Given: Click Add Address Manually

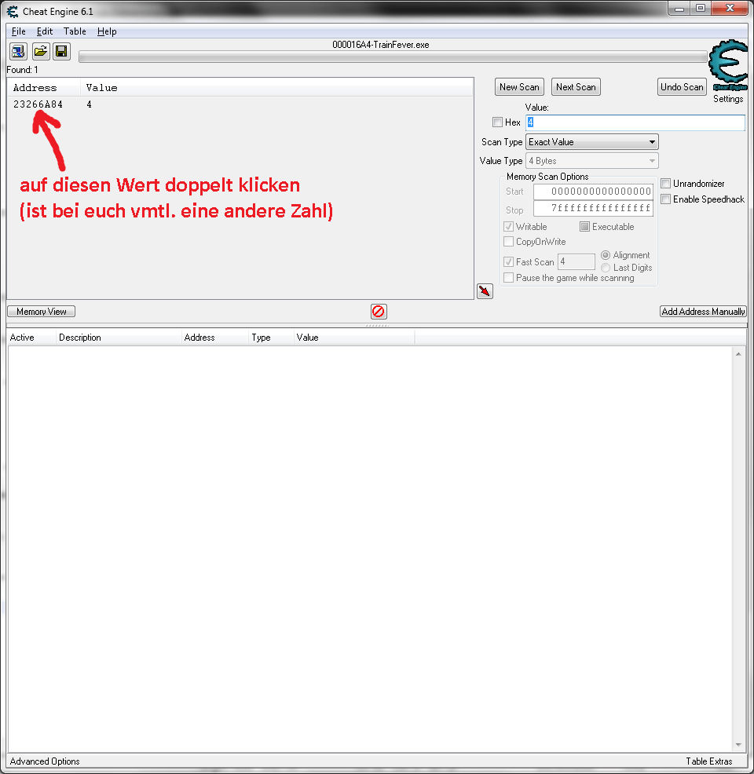Looking at the screenshot, I should point(703,312).
